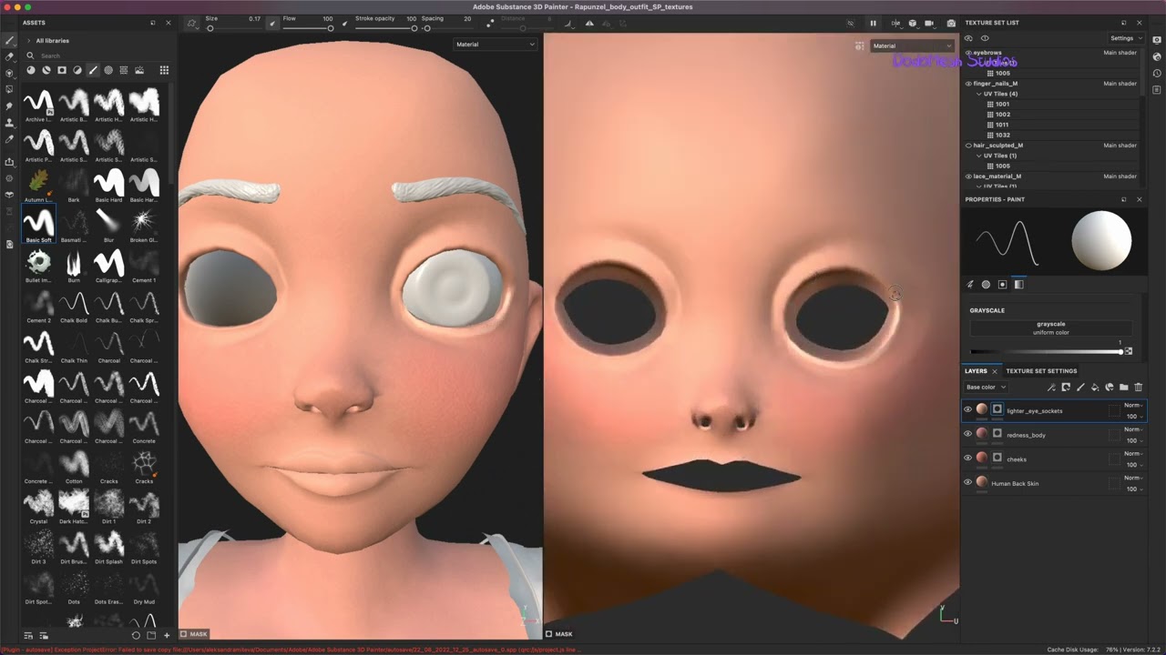Open the Texture Set List Settings dropdown
The width and height of the screenshot is (1166, 655).
coord(1125,38)
